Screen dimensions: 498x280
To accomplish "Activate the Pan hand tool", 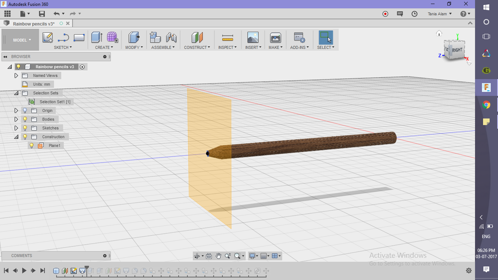I will pyautogui.click(x=218, y=256).
